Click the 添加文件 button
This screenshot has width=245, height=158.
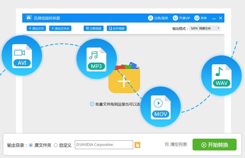click(36, 28)
